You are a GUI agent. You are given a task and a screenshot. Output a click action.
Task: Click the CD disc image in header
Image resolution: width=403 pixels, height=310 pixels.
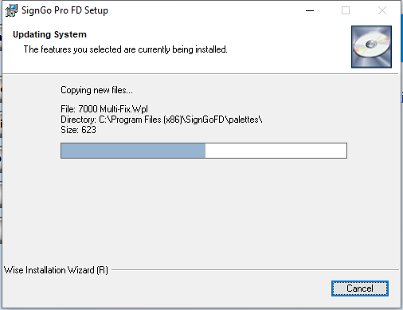tap(371, 47)
